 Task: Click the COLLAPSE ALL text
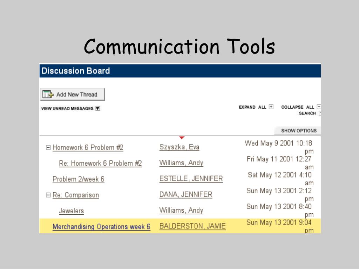pos(297,107)
